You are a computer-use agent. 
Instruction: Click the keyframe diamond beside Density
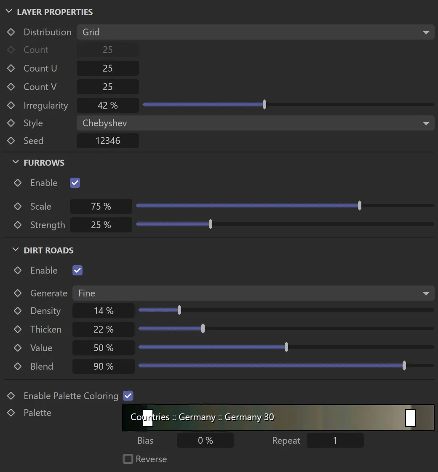[17, 311]
